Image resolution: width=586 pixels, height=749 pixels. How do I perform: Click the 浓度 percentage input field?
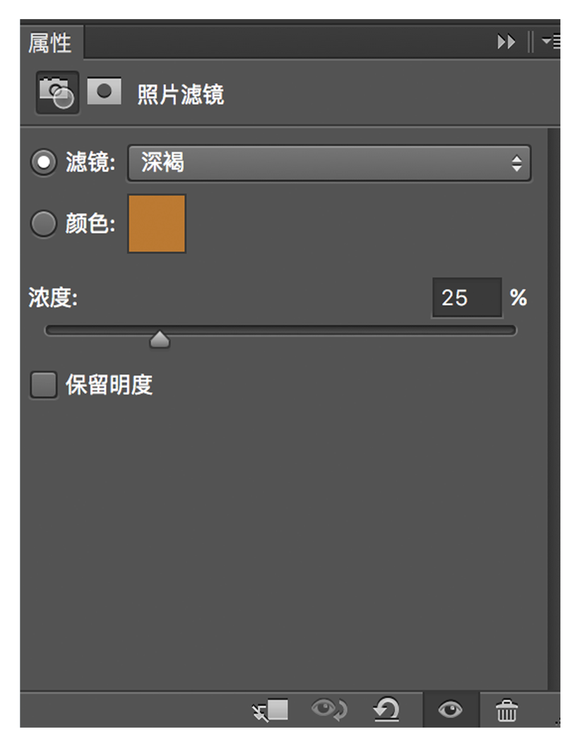point(466,298)
